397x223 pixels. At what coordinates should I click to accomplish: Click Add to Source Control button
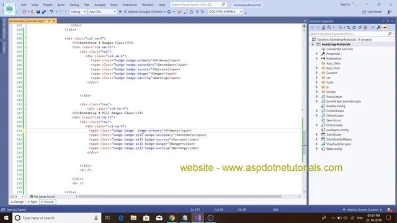tap(362, 209)
